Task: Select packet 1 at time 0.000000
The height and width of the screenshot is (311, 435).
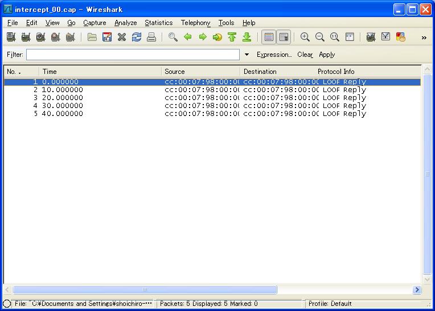Action: [x=212, y=82]
